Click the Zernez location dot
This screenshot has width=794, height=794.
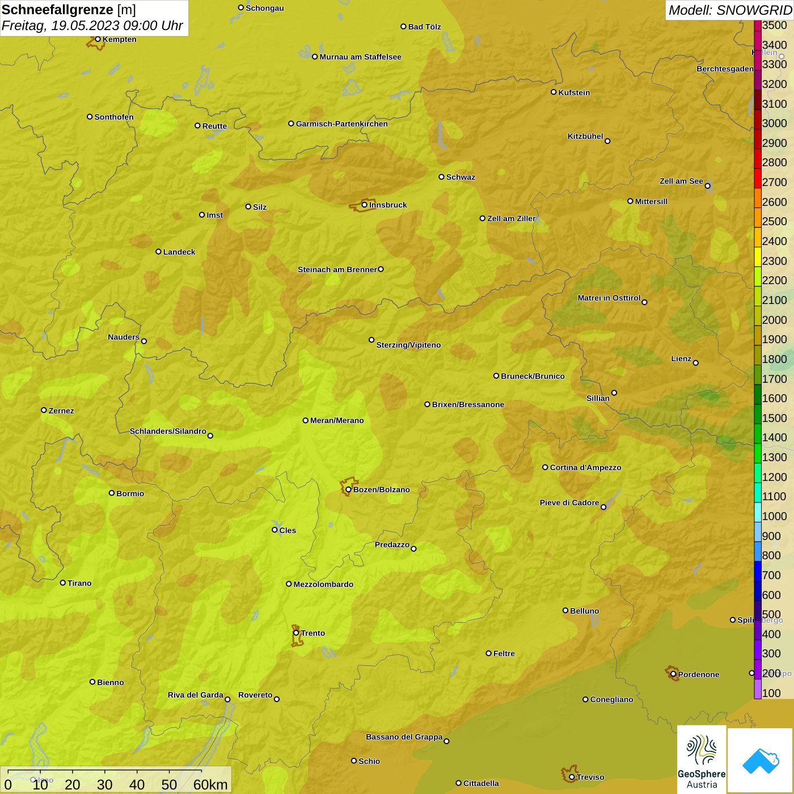coord(44,410)
